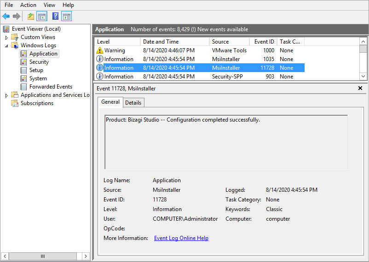Click the Applications and Services Logs folder icon
Screen dimensions: 369x262
point(15,95)
